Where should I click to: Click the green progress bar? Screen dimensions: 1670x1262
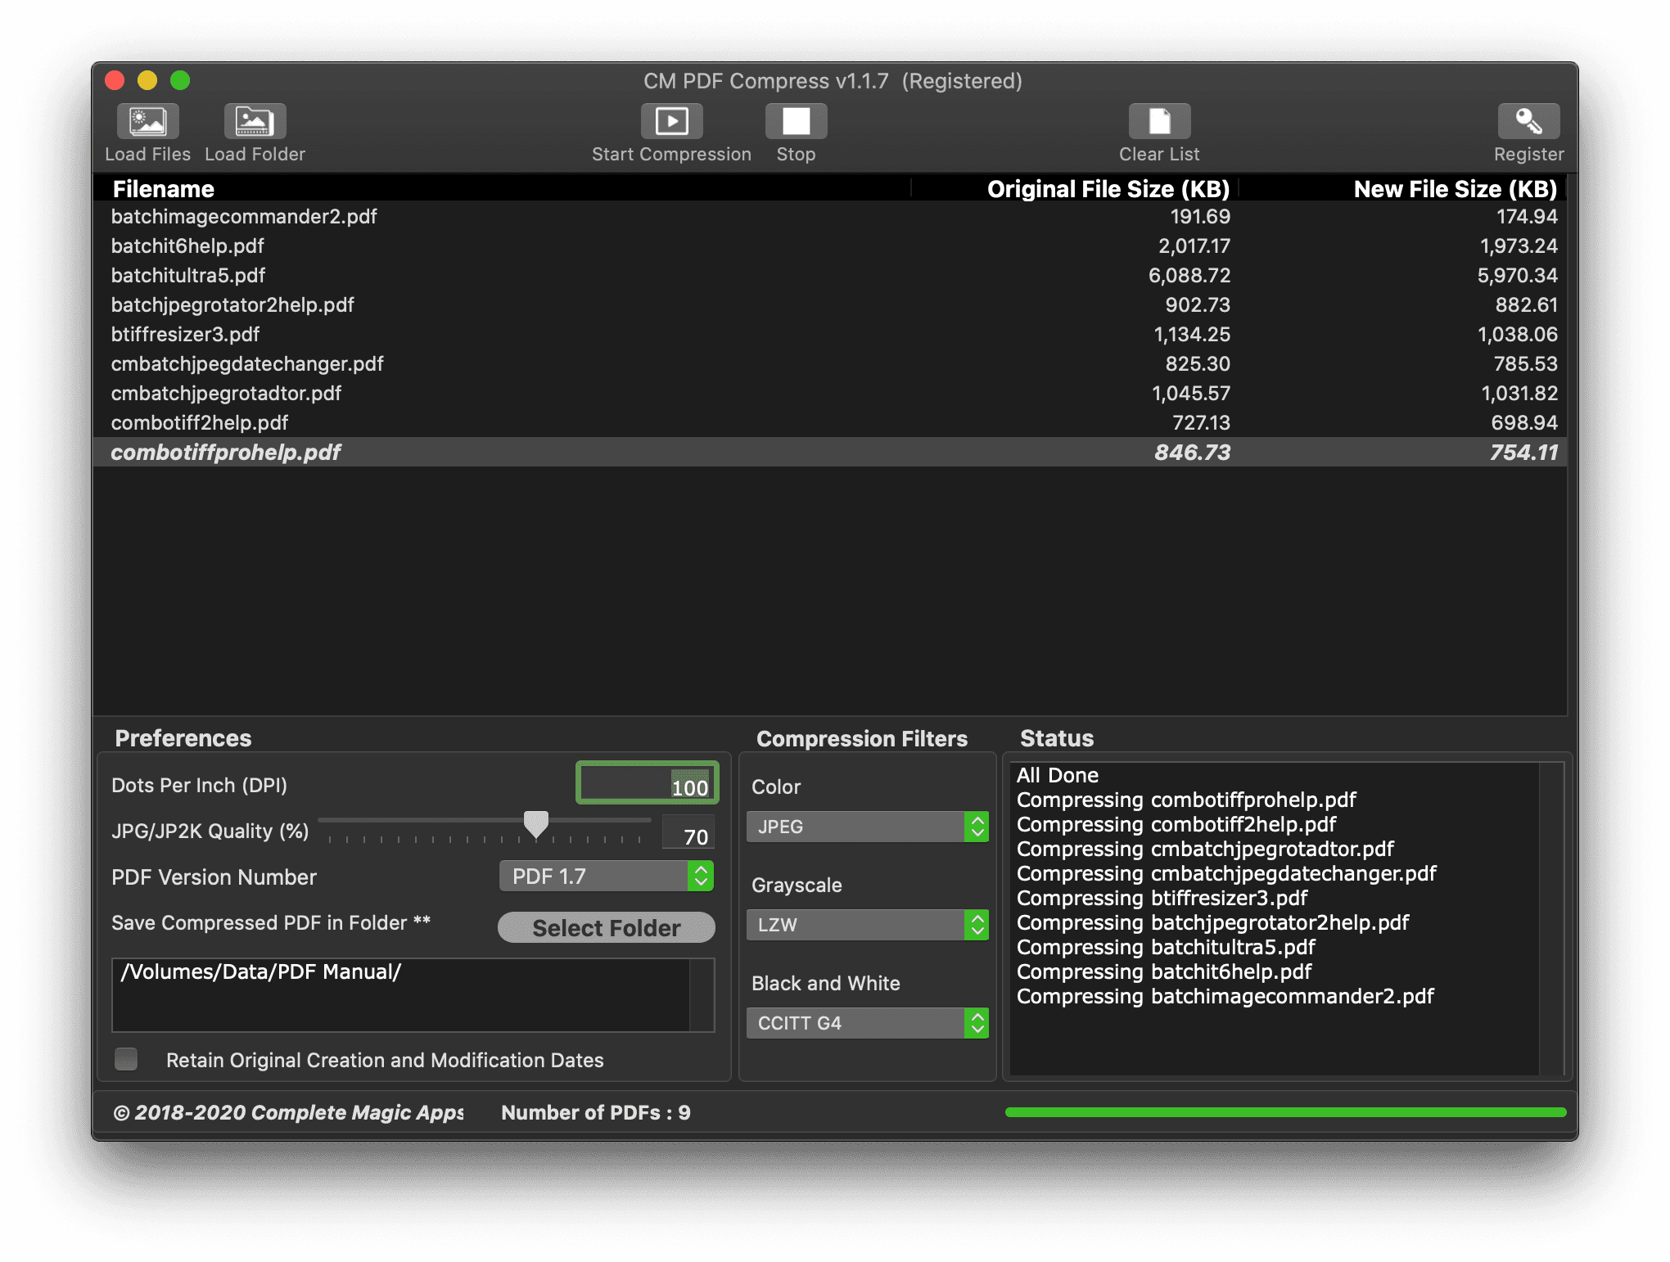[x=1285, y=1112]
